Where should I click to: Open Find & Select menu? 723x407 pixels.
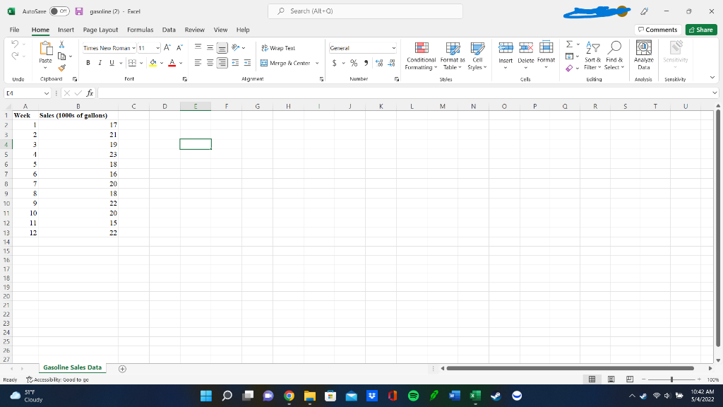pyautogui.click(x=614, y=56)
